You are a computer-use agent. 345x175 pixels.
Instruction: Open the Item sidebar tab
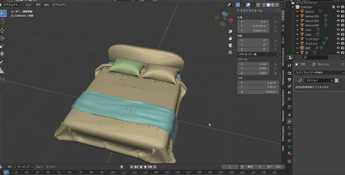point(283,15)
